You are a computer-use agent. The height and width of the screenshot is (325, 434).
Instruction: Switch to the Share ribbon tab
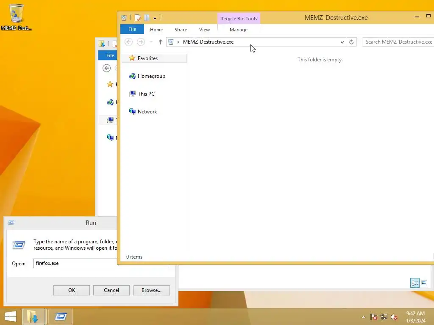[181, 30]
